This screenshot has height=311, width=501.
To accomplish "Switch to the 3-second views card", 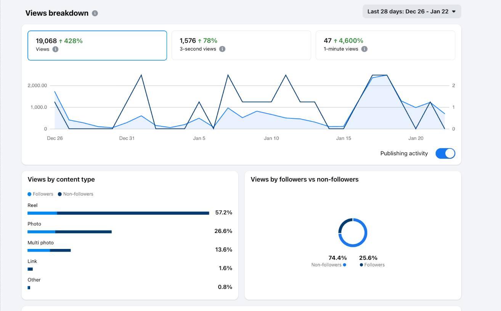I will click(x=241, y=45).
